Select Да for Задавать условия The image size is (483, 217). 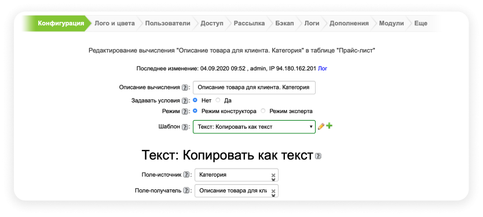point(218,100)
